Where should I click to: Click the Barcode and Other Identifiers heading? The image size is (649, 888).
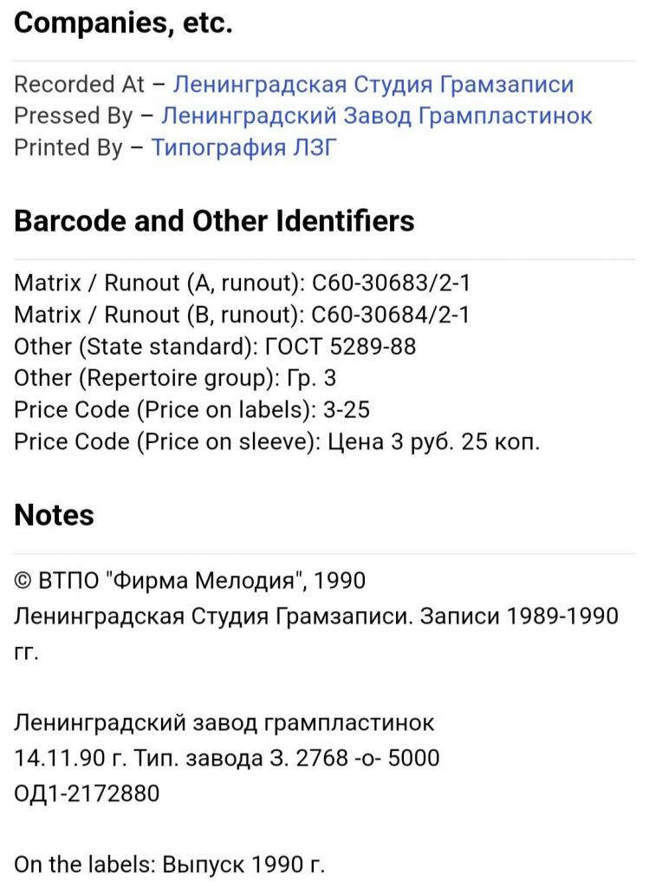pyautogui.click(x=214, y=221)
